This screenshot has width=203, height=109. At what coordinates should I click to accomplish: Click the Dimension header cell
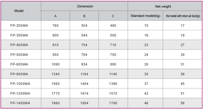[84, 6]
